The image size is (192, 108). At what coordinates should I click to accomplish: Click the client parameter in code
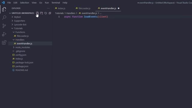[103, 17]
